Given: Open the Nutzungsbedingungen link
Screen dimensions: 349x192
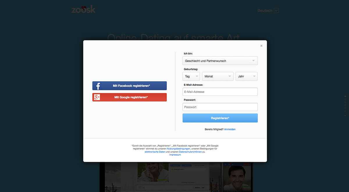Looking at the screenshot, I should [178, 149].
